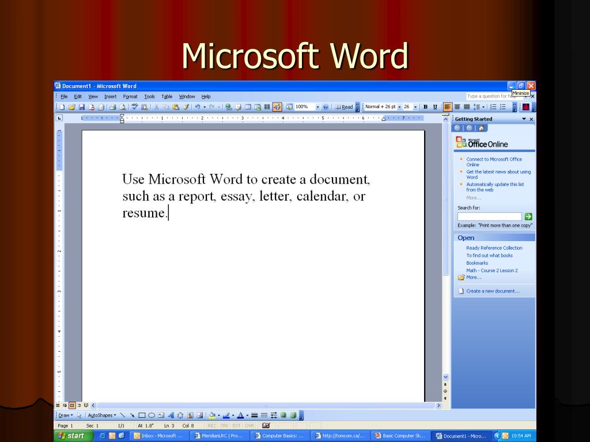Viewport: 590px width, 442px height.
Task: Click the Read layout button
Action: tap(345, 107)
